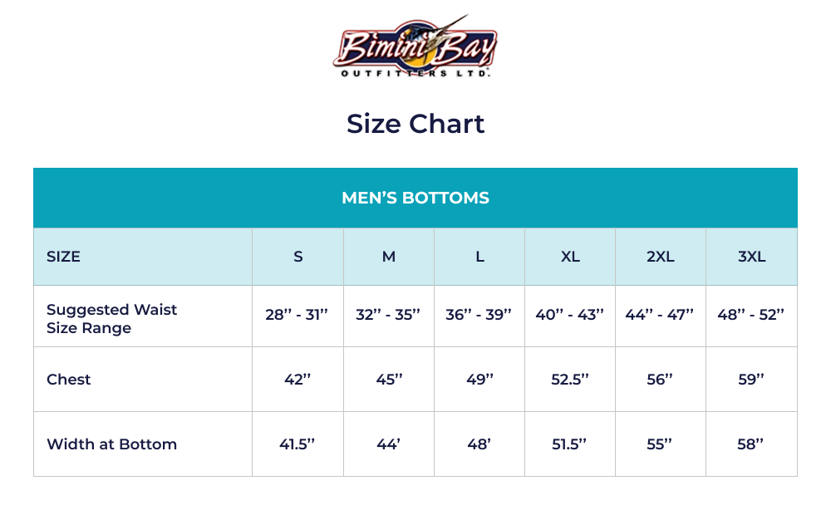Click the 58'' width at bottom value
The width and height of the screenshot is (831, 510).
(x=750, y=444)
